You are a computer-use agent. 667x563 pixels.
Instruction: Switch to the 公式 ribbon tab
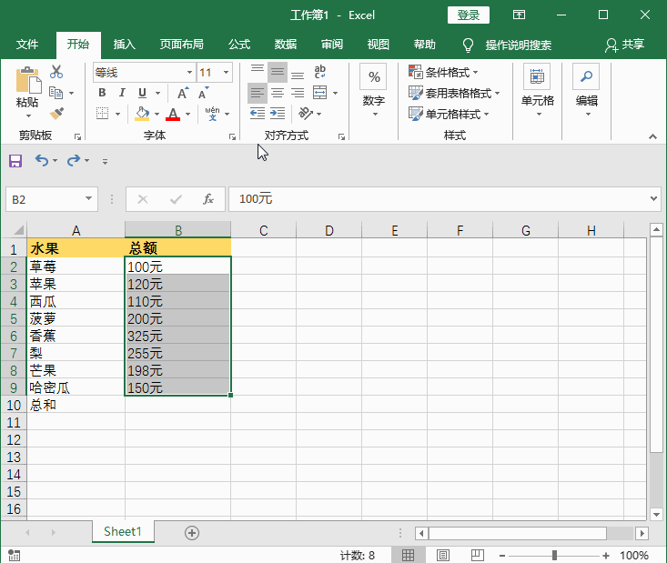[239, 45]
